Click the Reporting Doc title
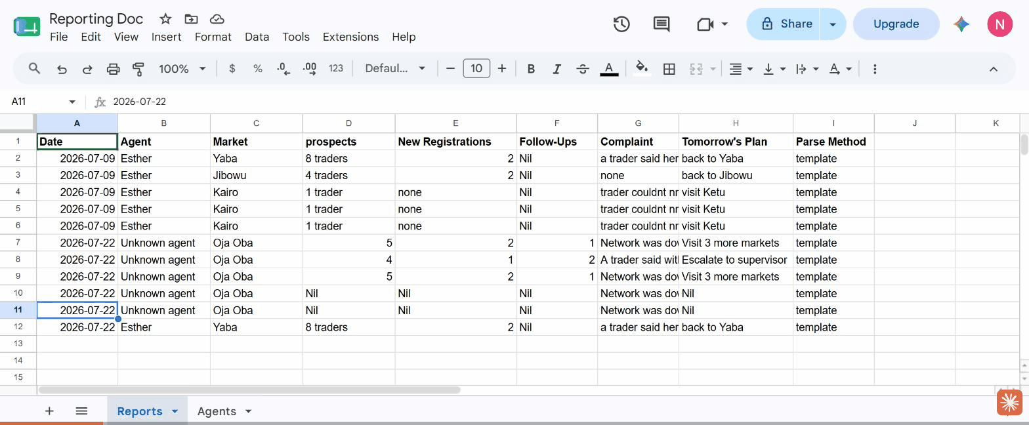 coord(96,19)
